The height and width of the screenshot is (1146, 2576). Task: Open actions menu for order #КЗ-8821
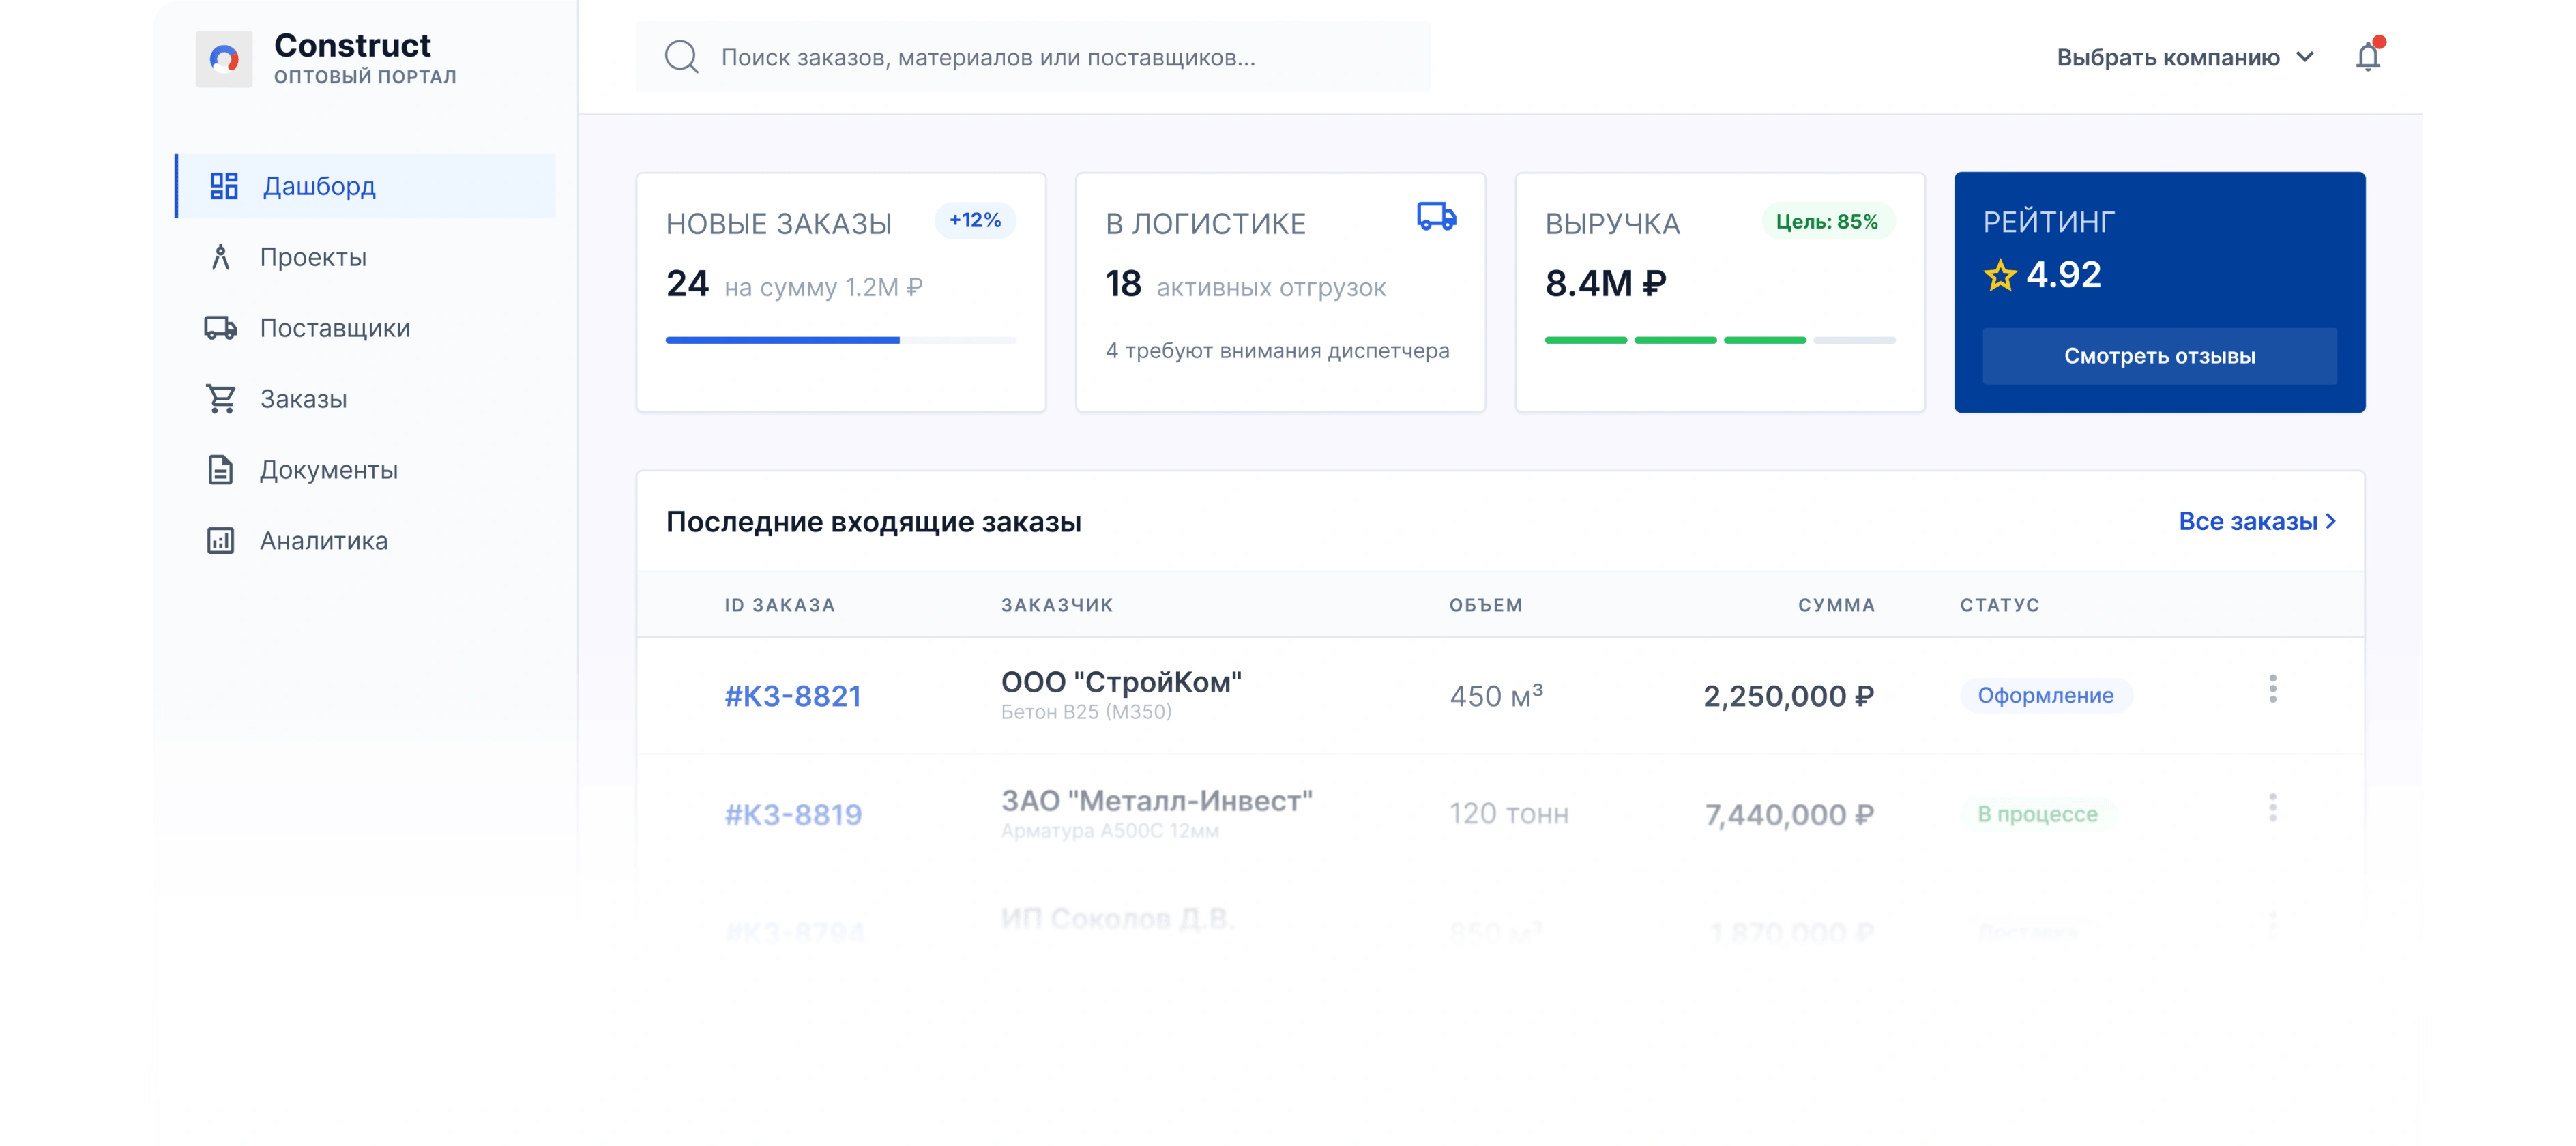2272,689
